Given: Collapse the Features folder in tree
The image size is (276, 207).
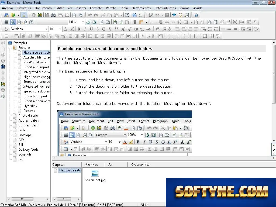Looking at the screenshot, I should pos(9,48).
